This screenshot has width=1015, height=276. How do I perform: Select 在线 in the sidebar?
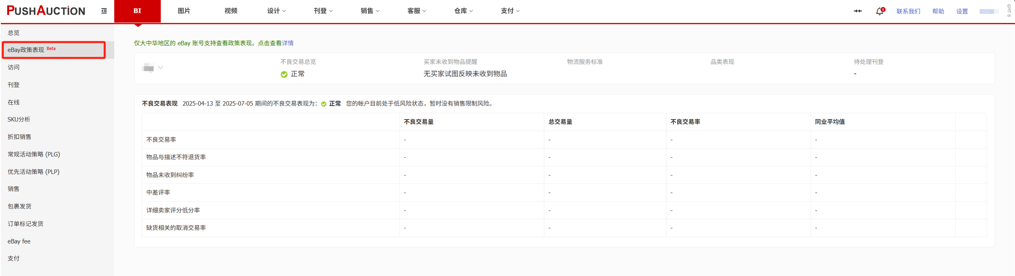pos(57,102)
